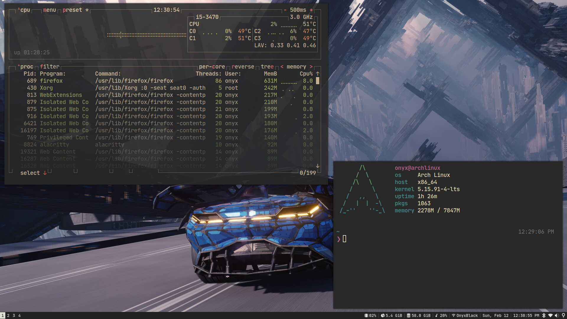Viewport: 567px width, 319px height.
Task: Click the CPU usage indicator in status bar
Action: pyautogui.click(x=370, y=315)
